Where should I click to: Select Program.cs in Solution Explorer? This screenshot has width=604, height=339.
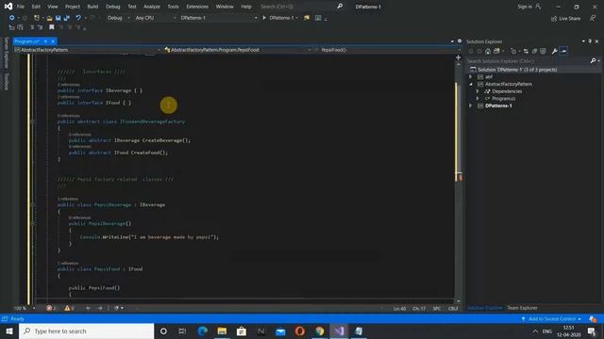pyautogui.click(x=503, y=98)
